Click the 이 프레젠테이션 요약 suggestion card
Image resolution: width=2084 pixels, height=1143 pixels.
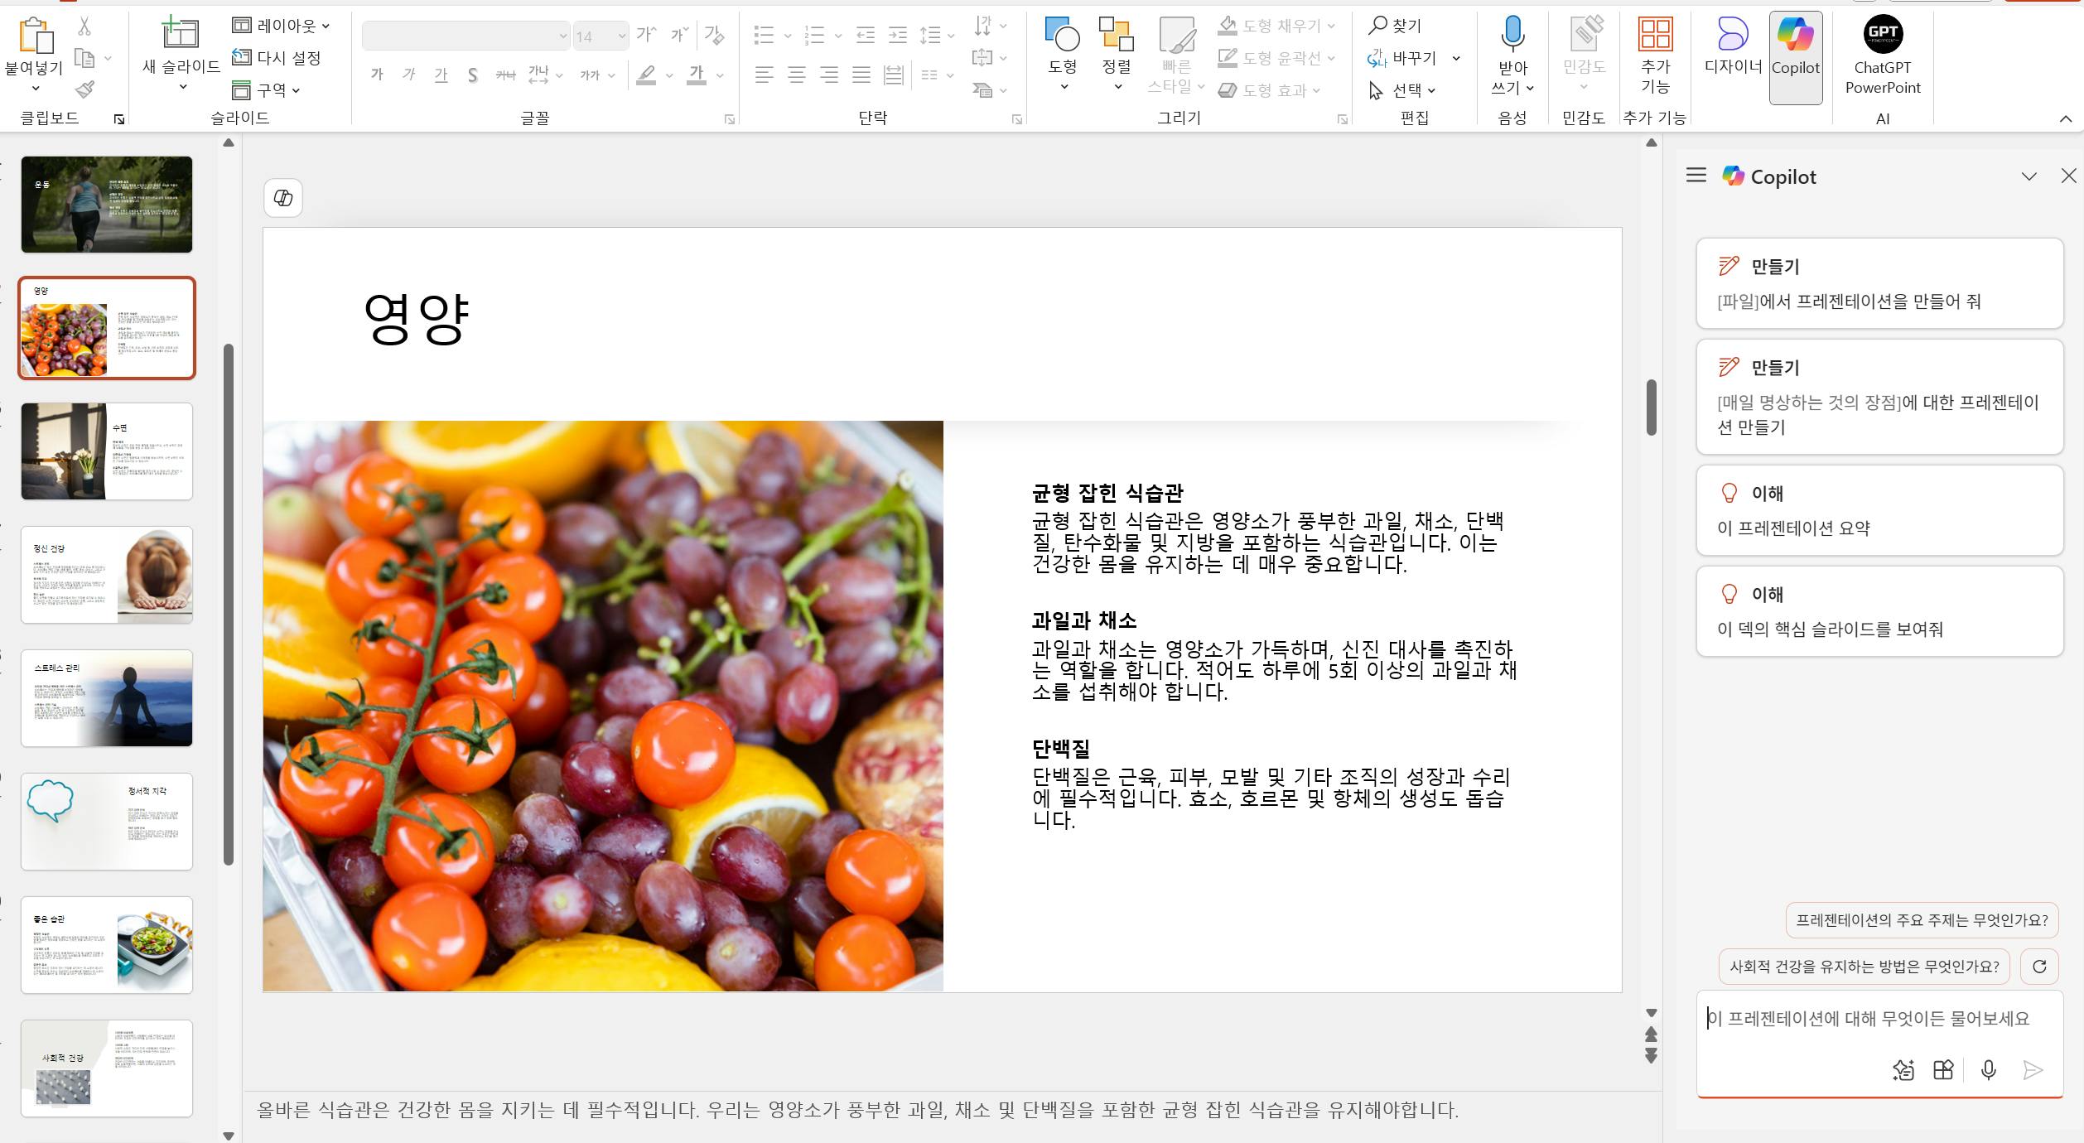click(x=1878, y=509)
